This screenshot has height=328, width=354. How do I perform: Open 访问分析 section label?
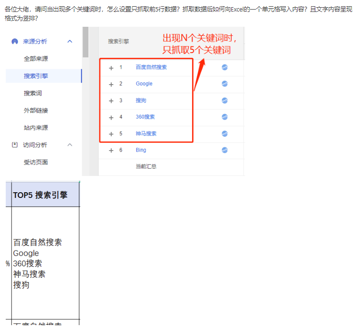(x=35, y=145)
